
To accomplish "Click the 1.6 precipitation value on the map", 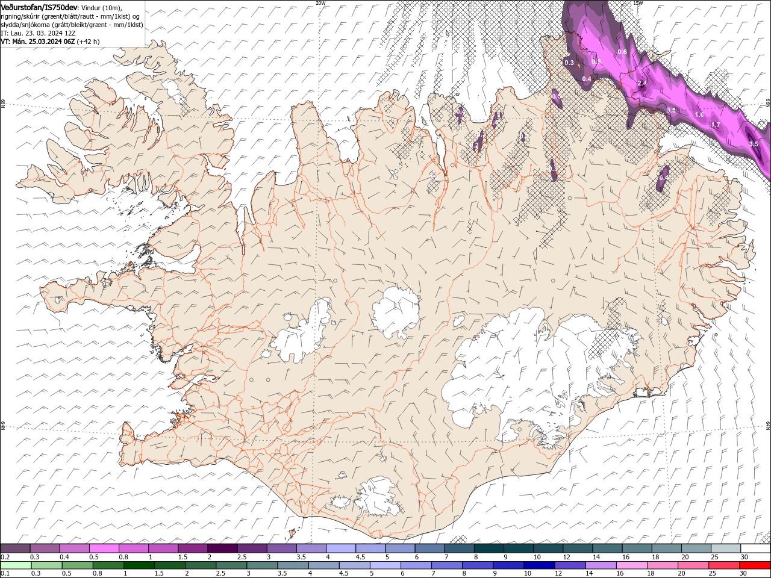I will coord(699,114).
